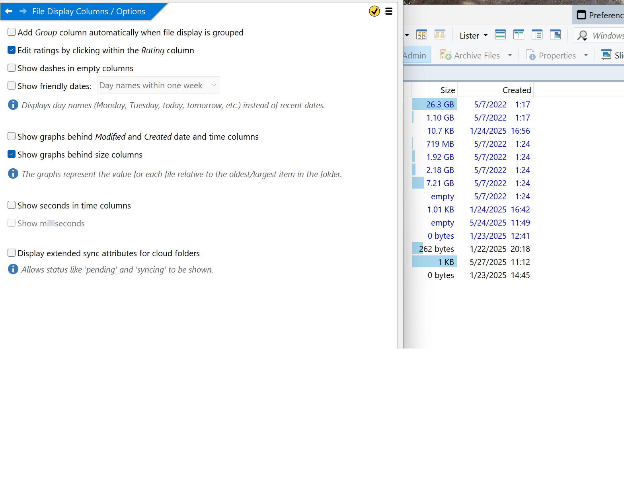
Task: Click the locked folders icon in toolbar
Action: click(440, 35)
